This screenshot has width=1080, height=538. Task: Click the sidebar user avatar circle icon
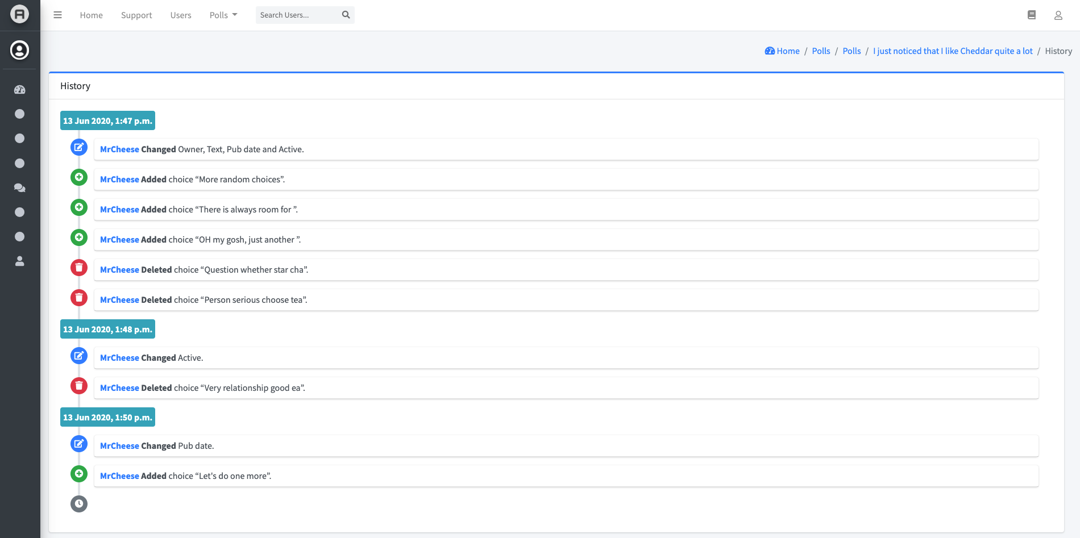[20, 50]
